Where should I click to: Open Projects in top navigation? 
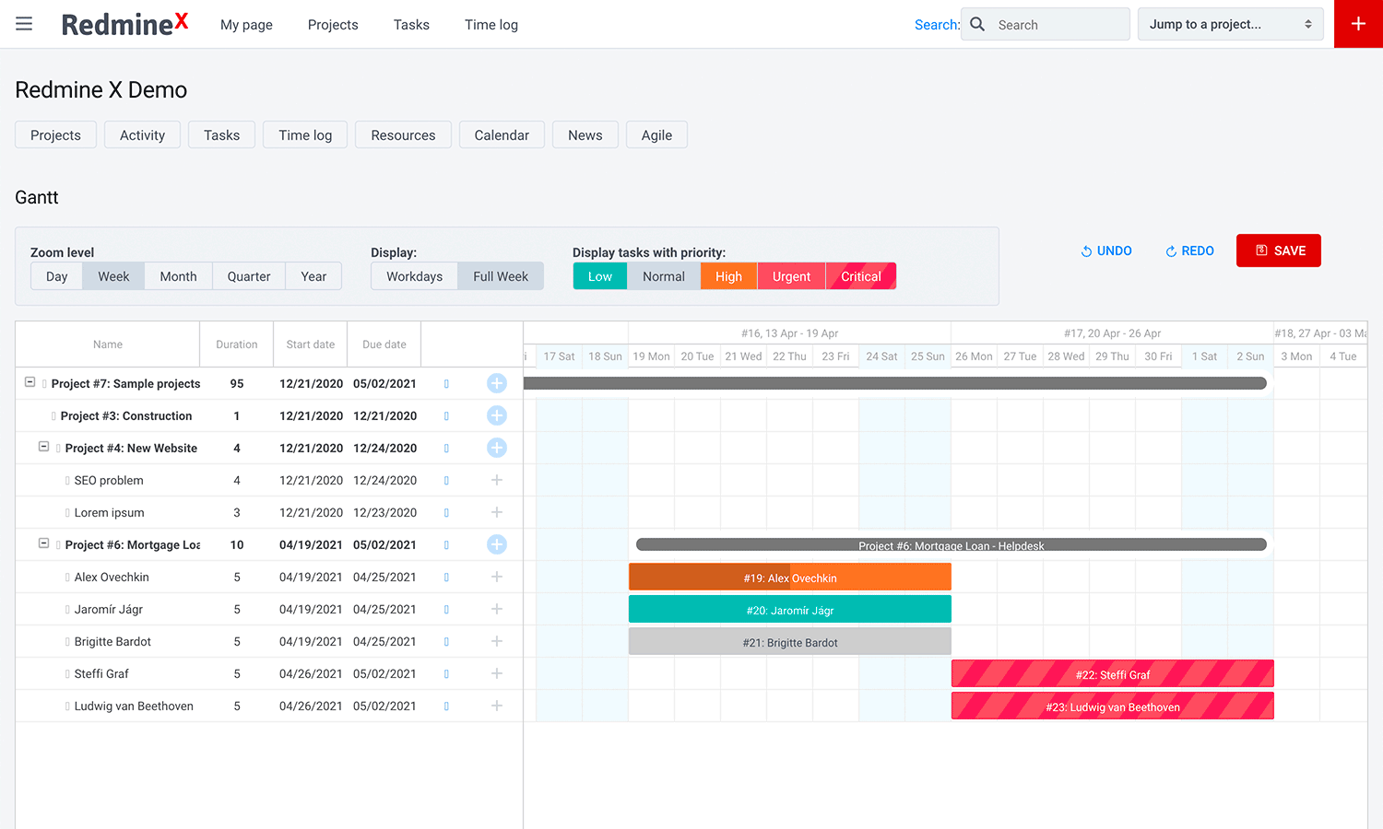pos(333,25)
